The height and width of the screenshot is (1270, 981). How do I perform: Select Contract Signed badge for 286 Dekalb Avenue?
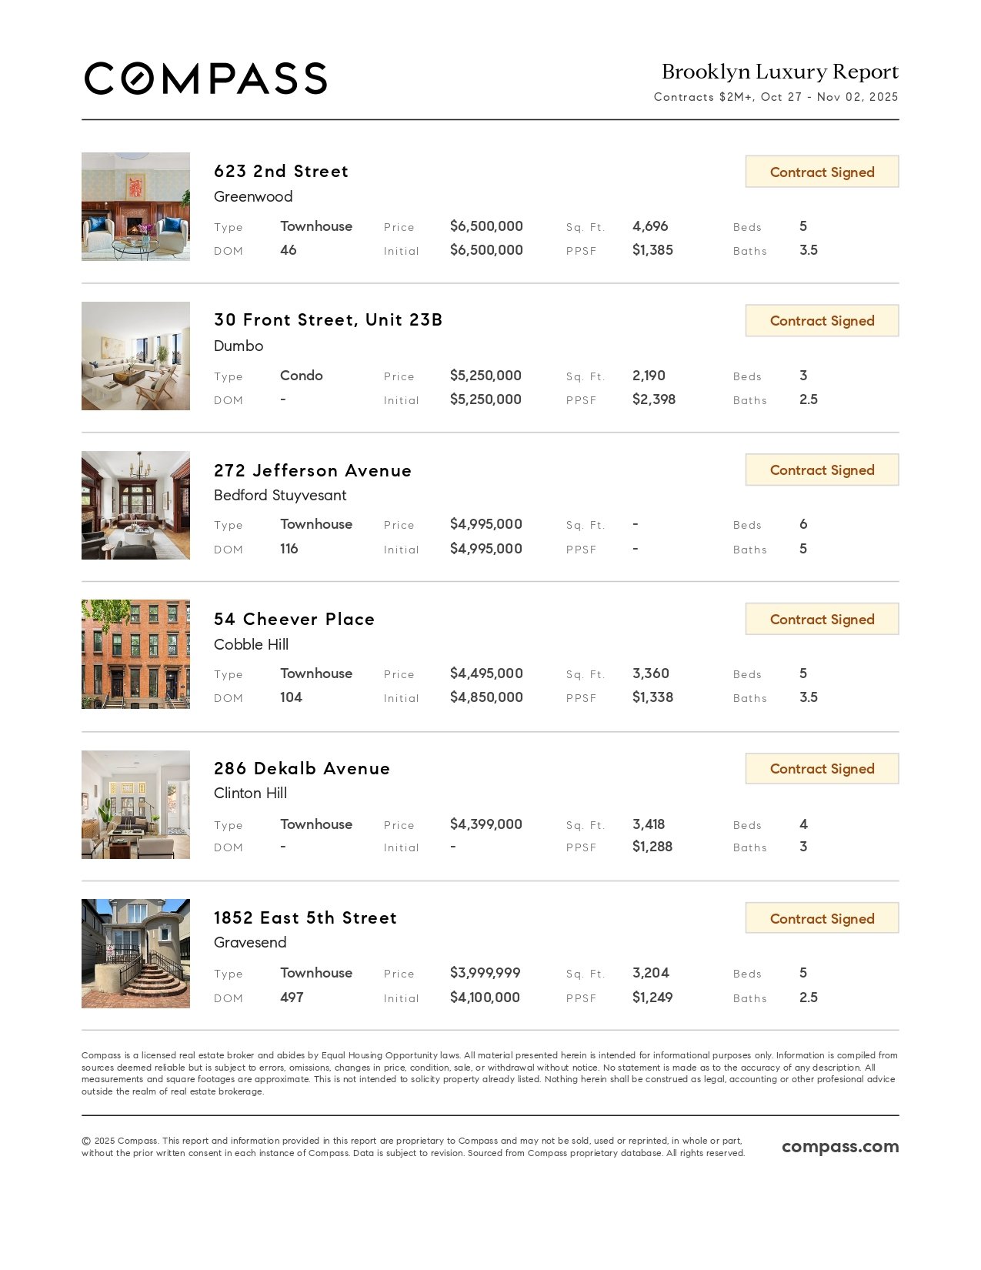pos(822,769)
